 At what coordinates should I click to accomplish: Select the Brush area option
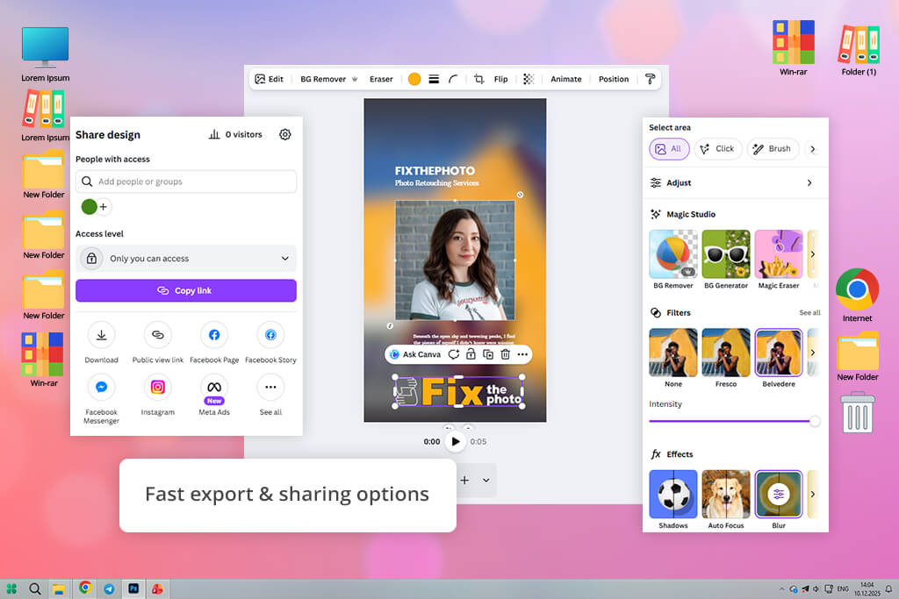click(773, 149)
